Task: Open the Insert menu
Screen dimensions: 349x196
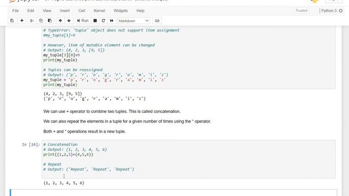Action: click(x=65, y=11)
